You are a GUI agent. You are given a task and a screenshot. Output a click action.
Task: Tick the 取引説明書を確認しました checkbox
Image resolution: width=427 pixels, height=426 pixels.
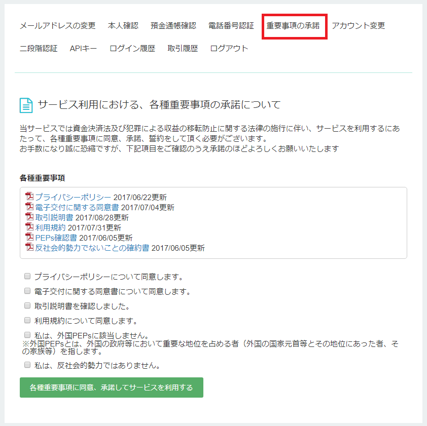(27, 305)
